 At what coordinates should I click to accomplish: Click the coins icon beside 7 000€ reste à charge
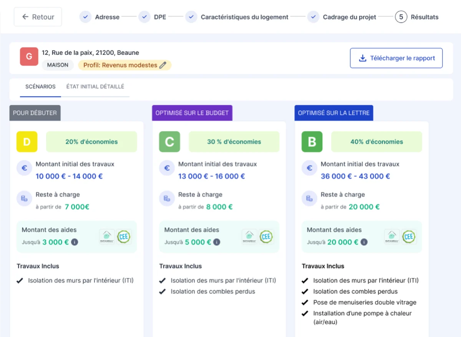point(24,198)
